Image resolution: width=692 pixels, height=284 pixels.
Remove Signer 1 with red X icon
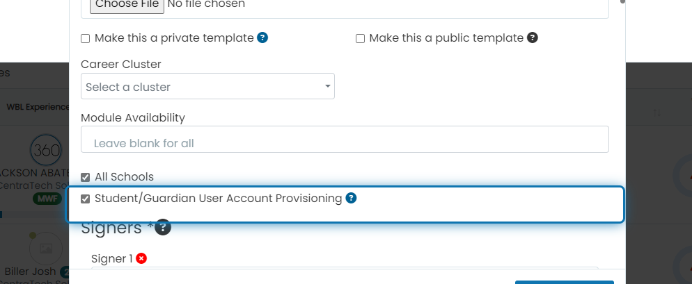(x=141, y=258)
